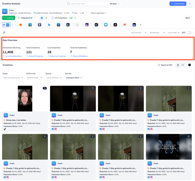The image size is (195, 181).
Task: Click the folder icon in All Competitors
Action: [x=53, y=18]
